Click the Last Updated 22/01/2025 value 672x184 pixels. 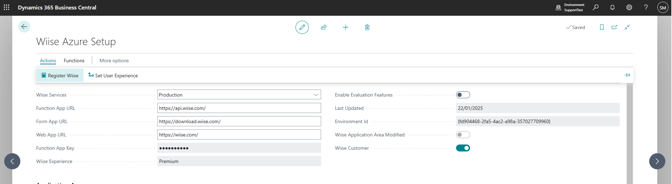tap(538, 108)
